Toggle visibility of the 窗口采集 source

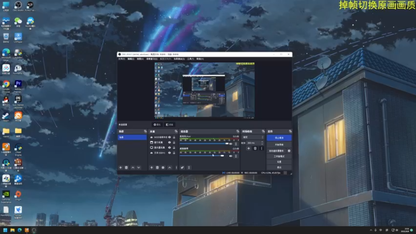click(x=170, y=142)
